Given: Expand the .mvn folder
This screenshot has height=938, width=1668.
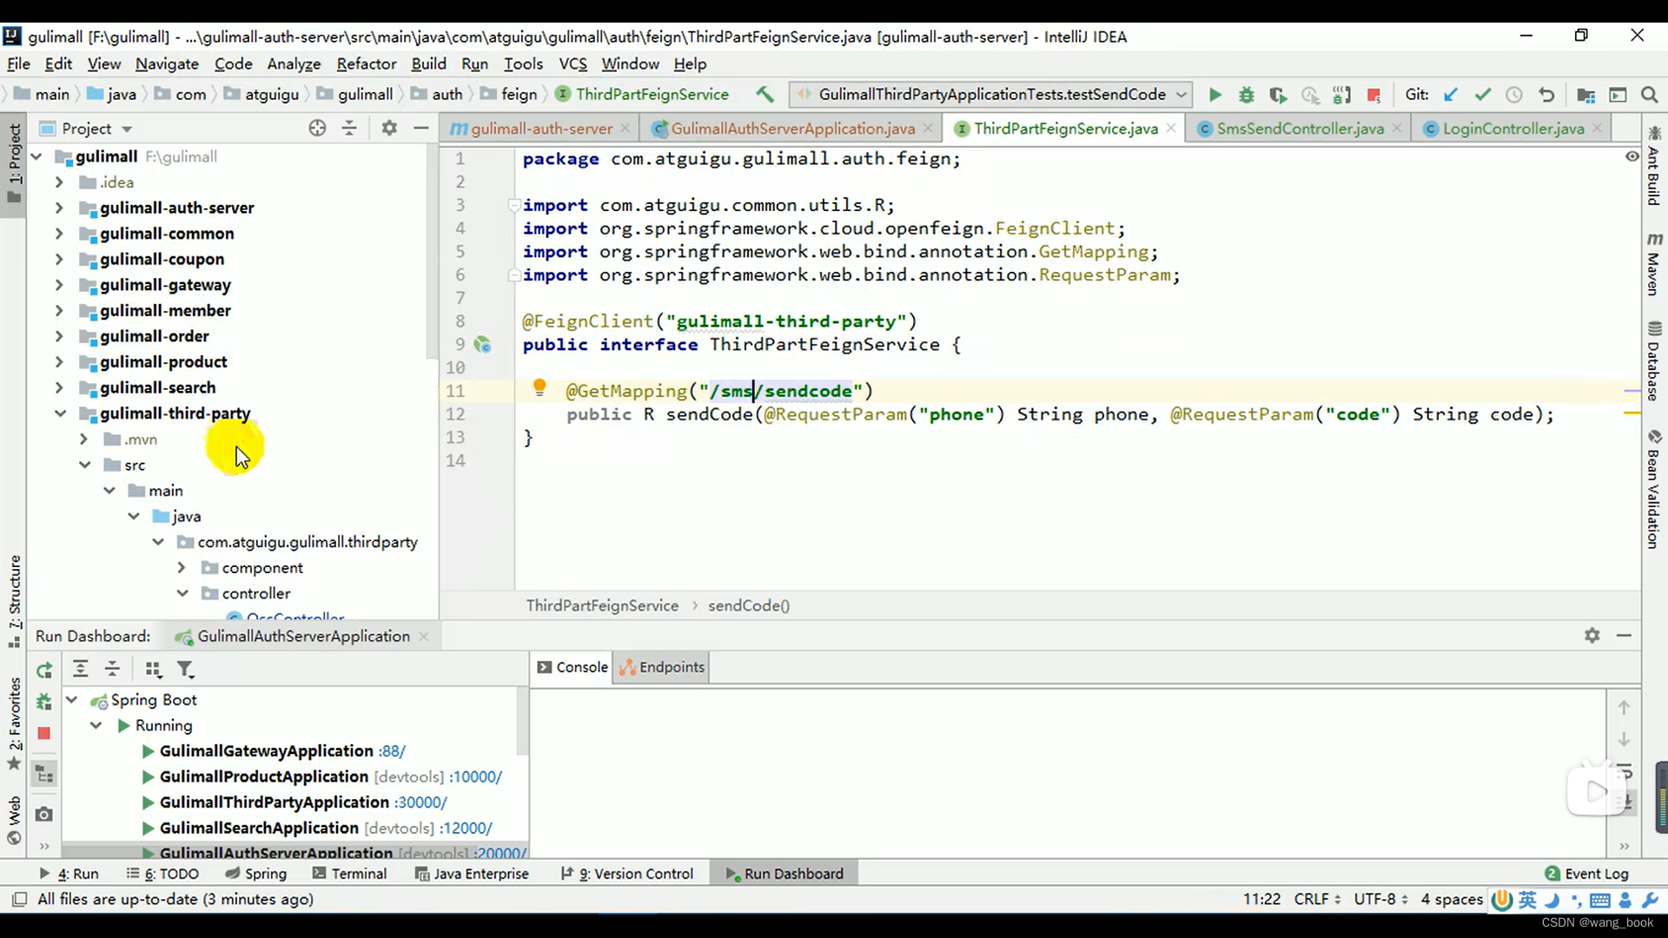Looking at the screenshot, I should point(83,439).
